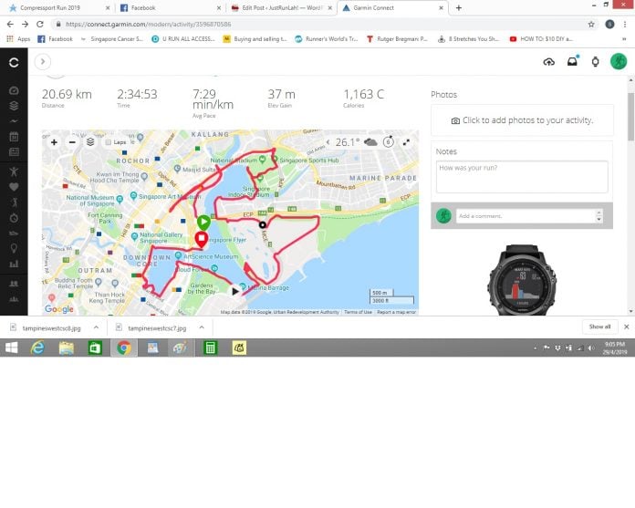Collapse the weather panel left chevron

pyautogui.click(x=328, y=142)
